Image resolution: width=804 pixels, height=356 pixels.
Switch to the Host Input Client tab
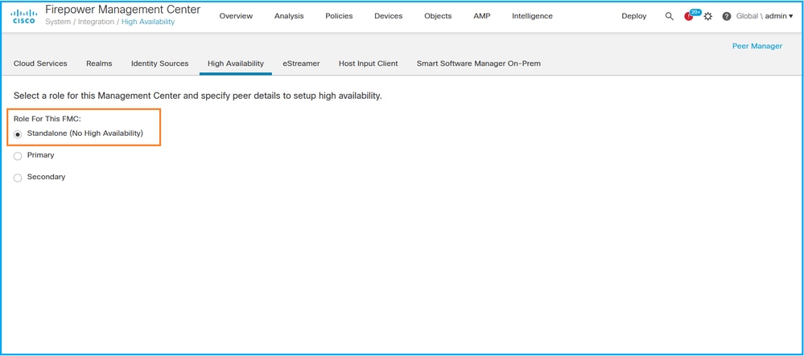[x=368, y=63]
